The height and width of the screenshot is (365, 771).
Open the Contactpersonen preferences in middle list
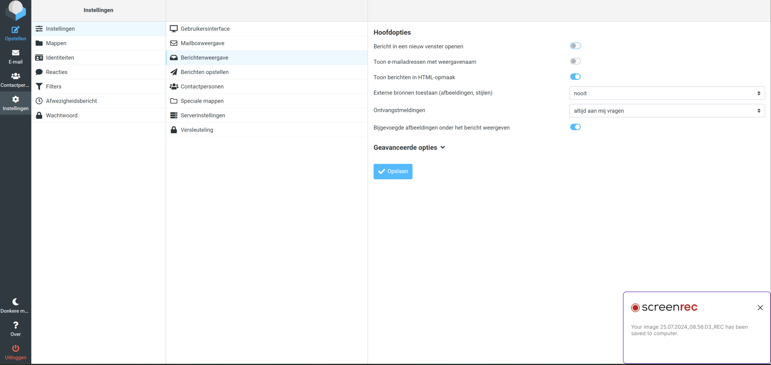(267, 87)
